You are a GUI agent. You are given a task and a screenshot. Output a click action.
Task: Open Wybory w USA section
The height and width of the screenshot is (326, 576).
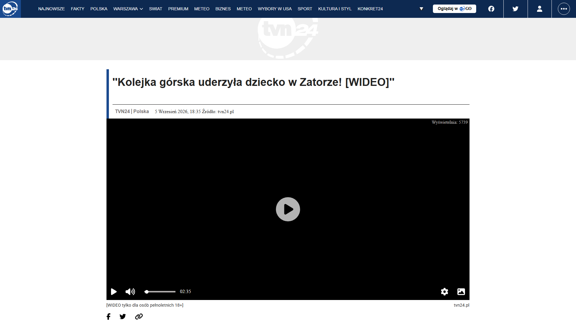tap(275, 9)
